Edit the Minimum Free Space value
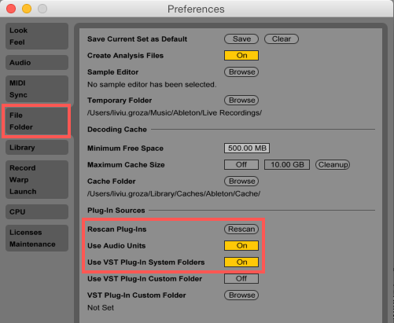This screenshot has height=323, width=394. point(247,148)
